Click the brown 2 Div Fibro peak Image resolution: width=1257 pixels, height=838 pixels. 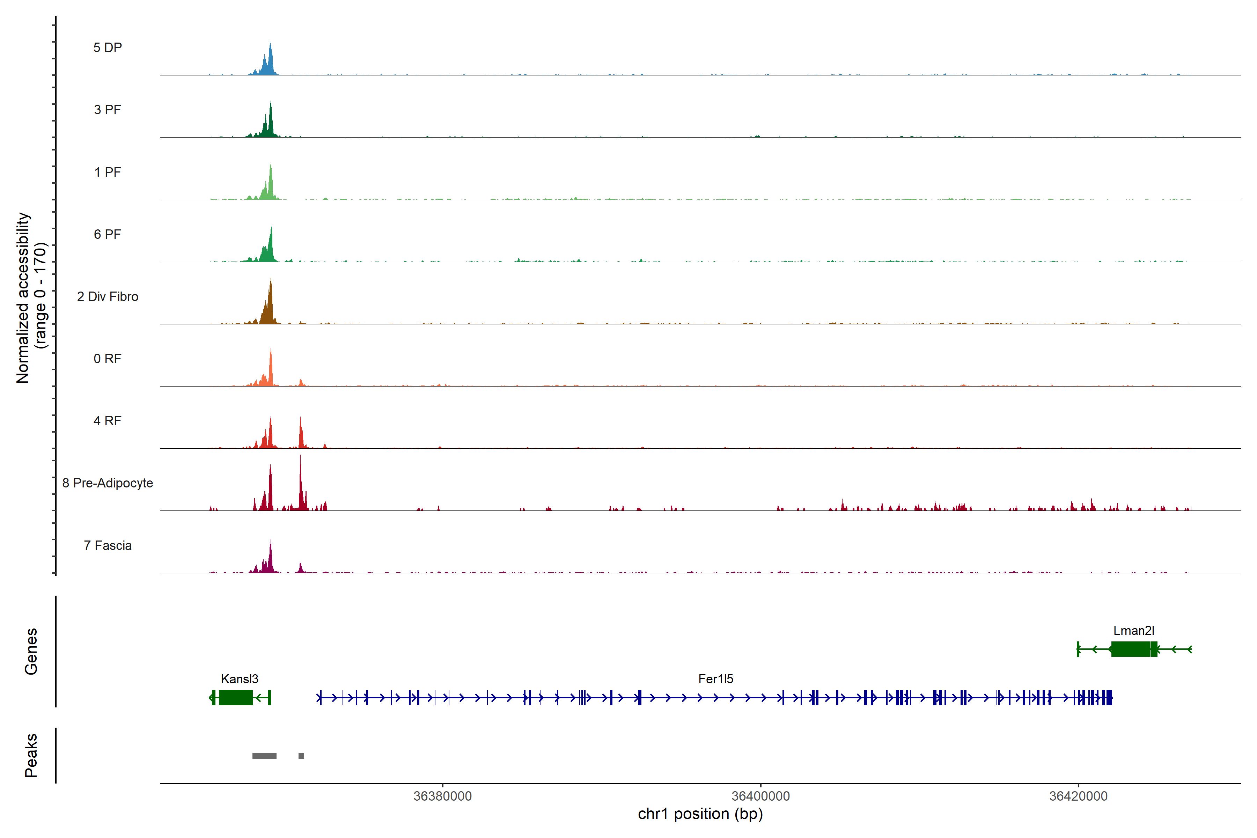[x=270, y=307]
